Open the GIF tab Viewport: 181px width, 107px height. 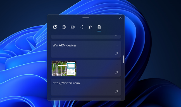click(73, 27)
